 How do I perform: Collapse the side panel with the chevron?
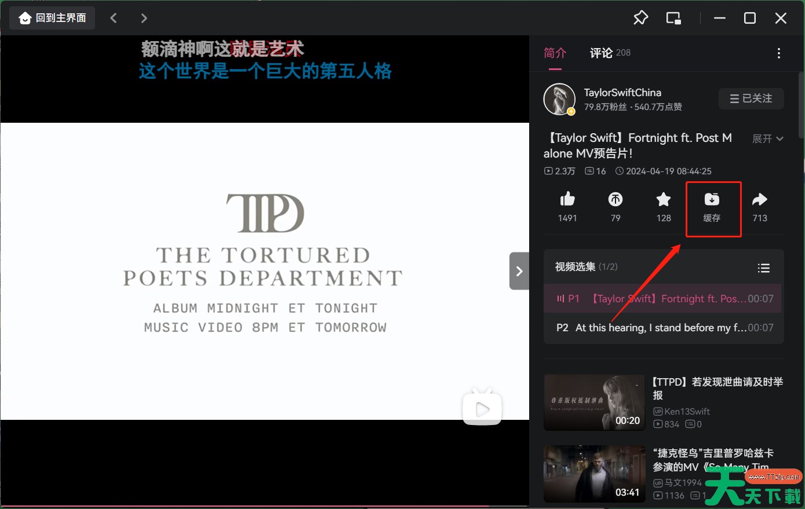tap(519, 271)
